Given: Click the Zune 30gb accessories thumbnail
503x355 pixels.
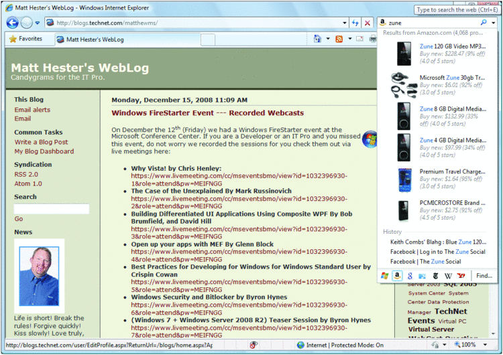Looking at the screenshot, I should [x=404, y=85].
